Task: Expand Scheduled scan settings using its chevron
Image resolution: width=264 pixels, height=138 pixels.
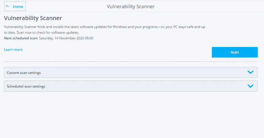Action: click(x=251, y=86)
